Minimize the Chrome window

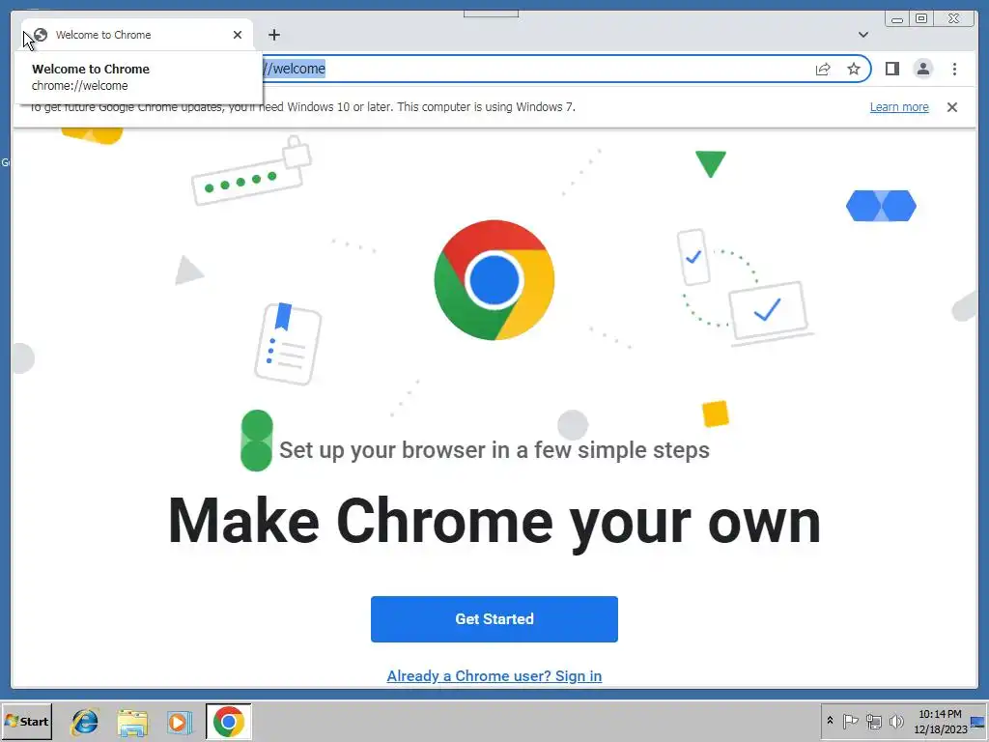(x=897, y=19)
